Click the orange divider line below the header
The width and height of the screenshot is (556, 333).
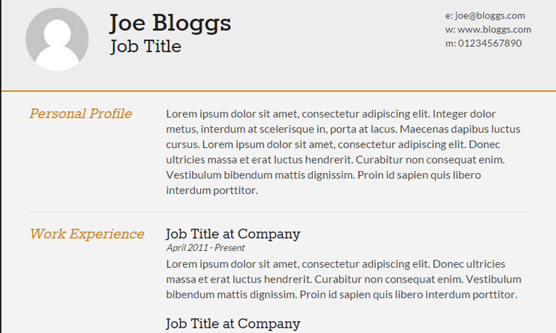(x=279, y=91)
